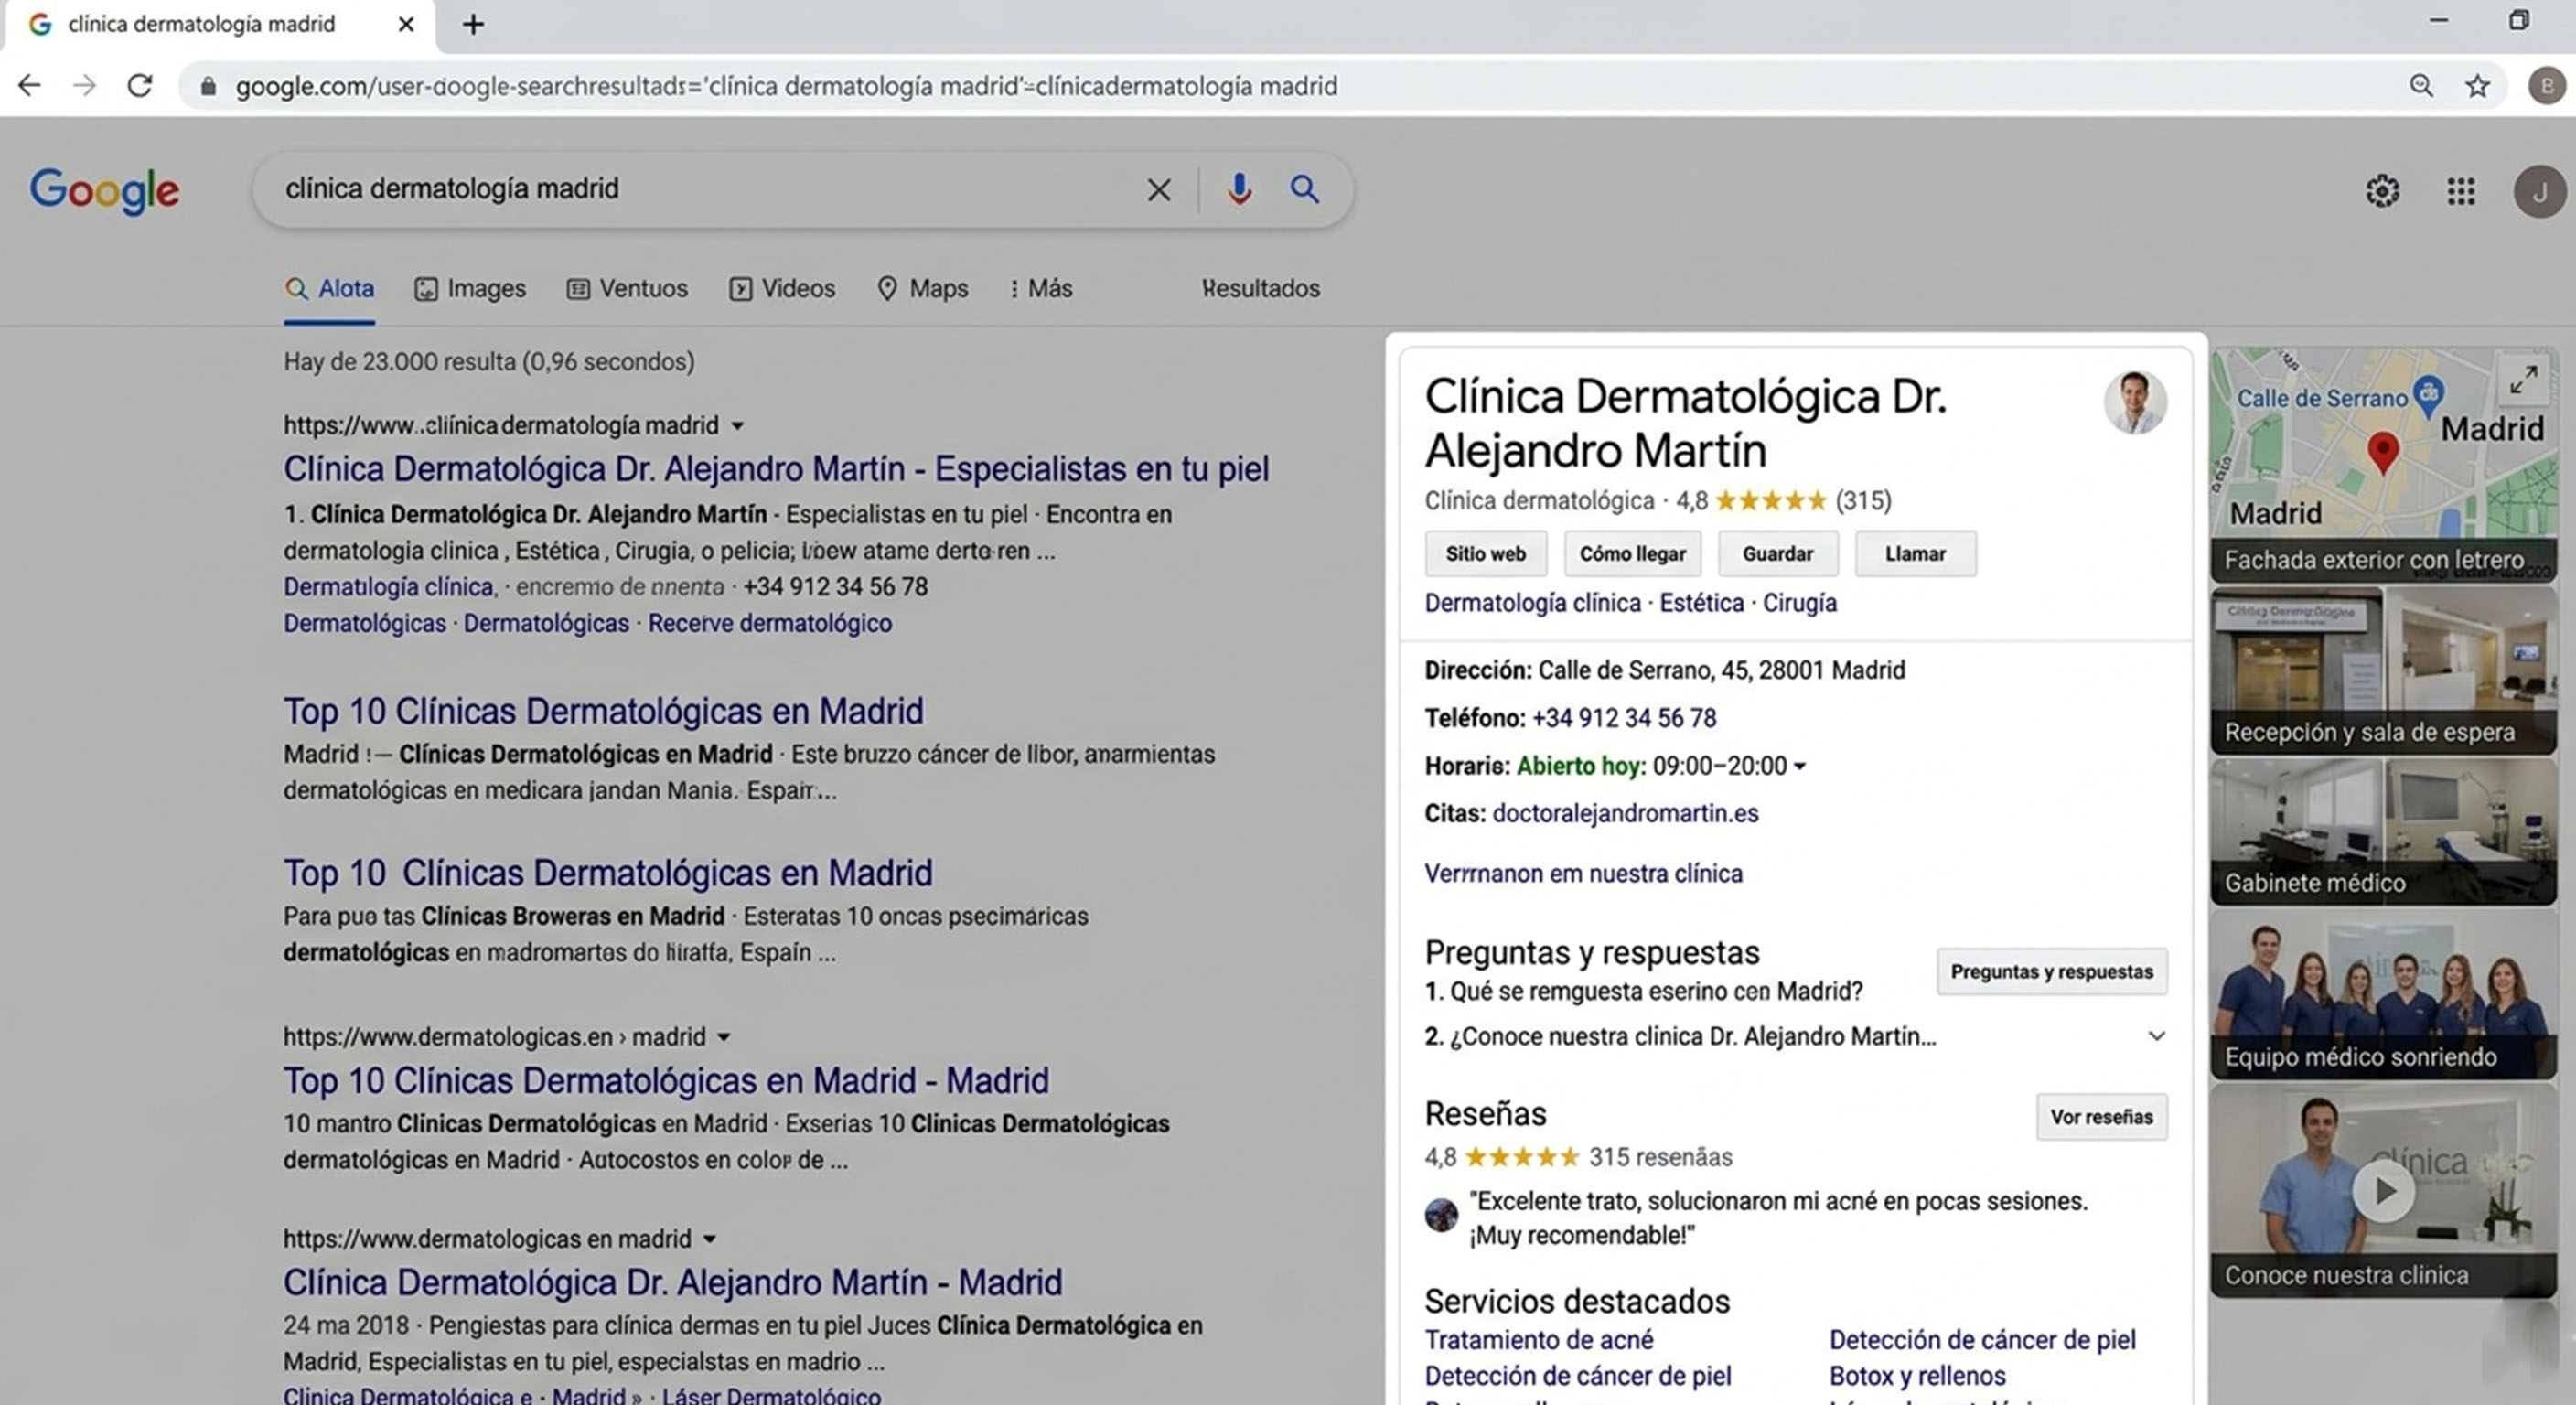Open Google settings gear icon

coord(2382,191)
